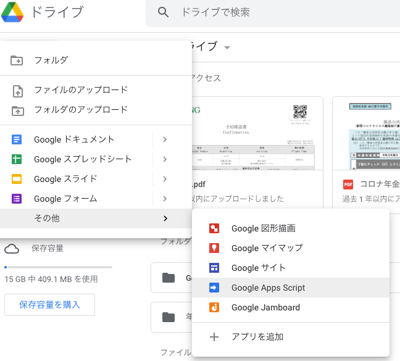Open the Confirmation PDF thumbnail
The image size is (400, 361).
(257, 133)
